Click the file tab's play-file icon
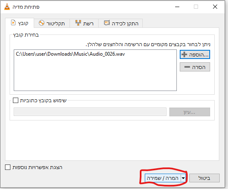228x189 pixels. pyautogui.click(x=13, y=23)
